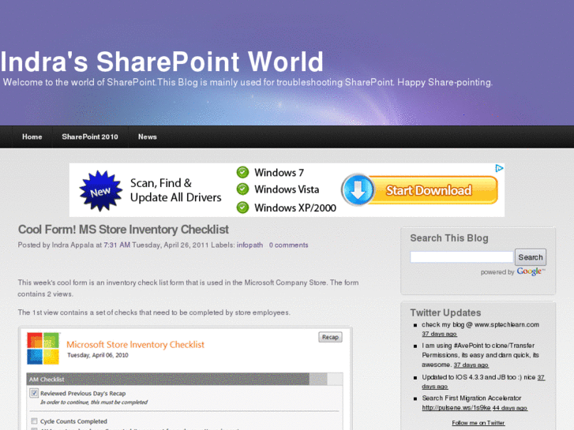Screen dimensions: 574x430
Task: Click the Twitter Updates heading
Action: 445,313
